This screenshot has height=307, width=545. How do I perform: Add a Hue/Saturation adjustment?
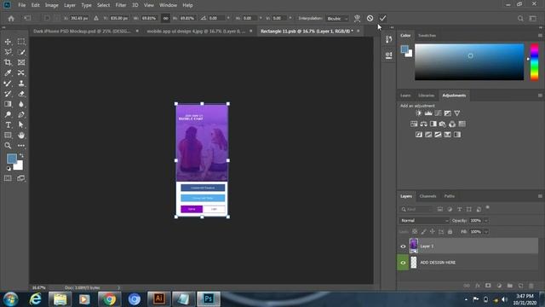(414, 124)
